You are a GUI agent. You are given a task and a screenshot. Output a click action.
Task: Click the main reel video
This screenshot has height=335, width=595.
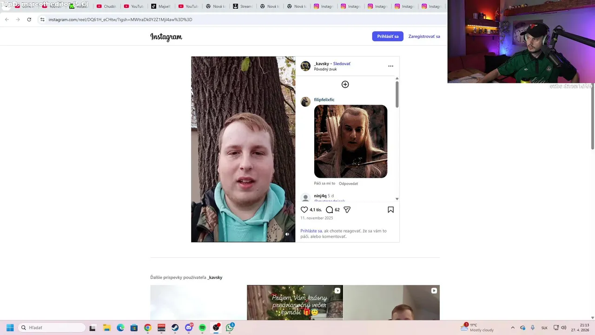[243, 149]
